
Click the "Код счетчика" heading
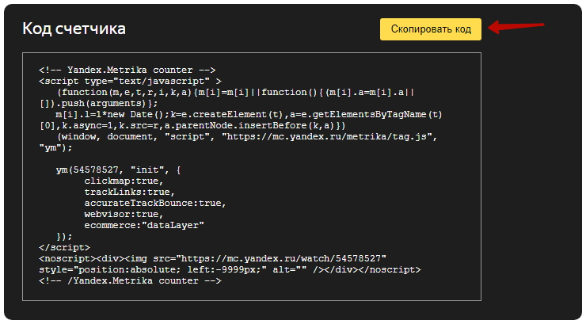74,29
